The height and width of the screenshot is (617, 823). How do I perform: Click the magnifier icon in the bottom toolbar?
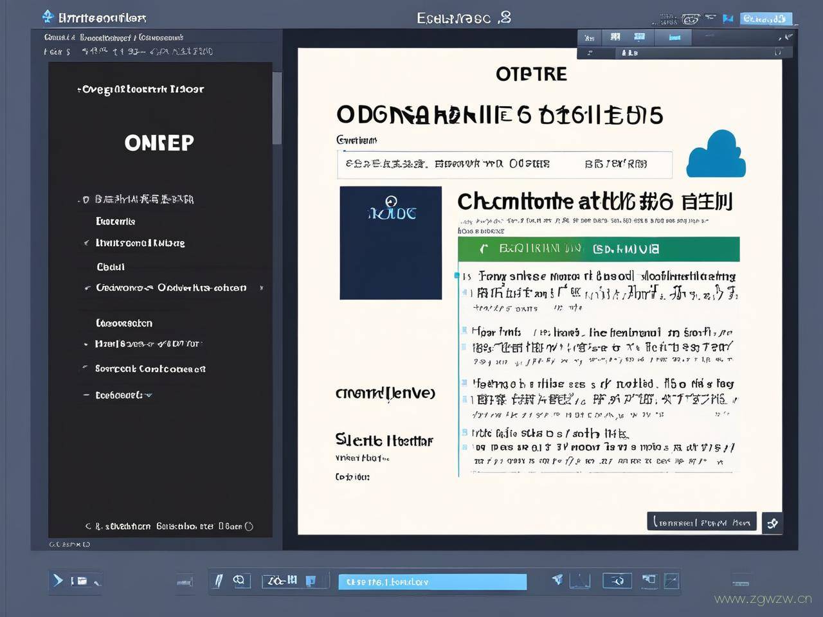[239, 580]
